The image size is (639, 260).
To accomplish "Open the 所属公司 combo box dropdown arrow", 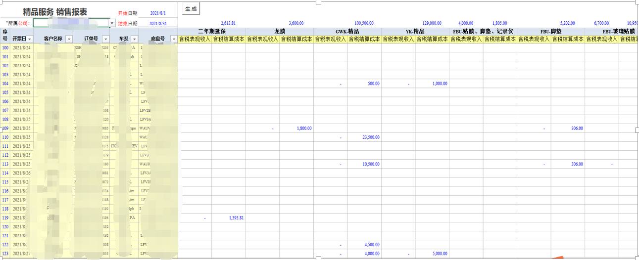I will pyautogui.click(x=112, y=23).
